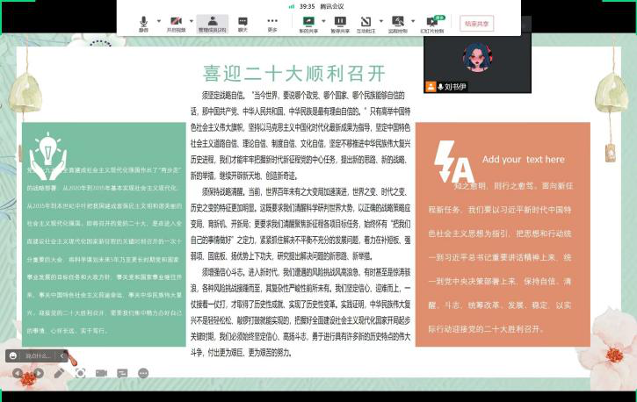Open slide control in the toolbar

[431, 22]
